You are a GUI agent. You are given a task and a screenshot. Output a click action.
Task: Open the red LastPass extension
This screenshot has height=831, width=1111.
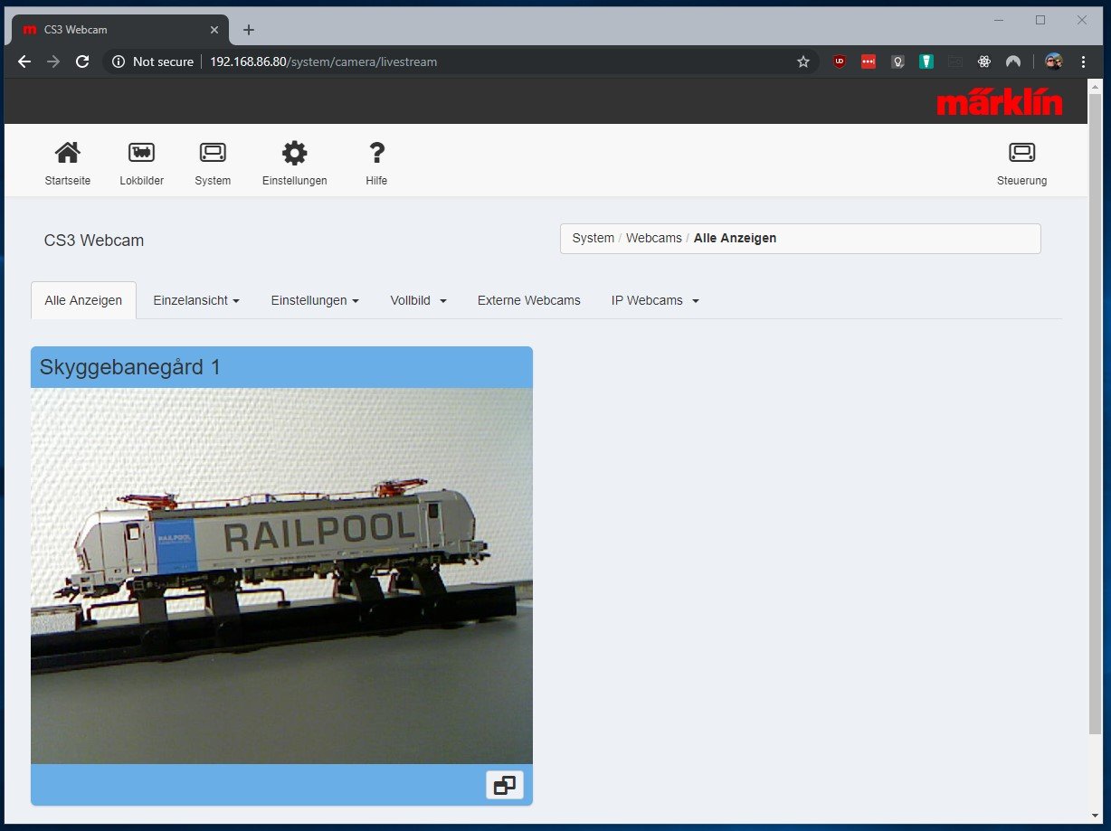[869, 61]
